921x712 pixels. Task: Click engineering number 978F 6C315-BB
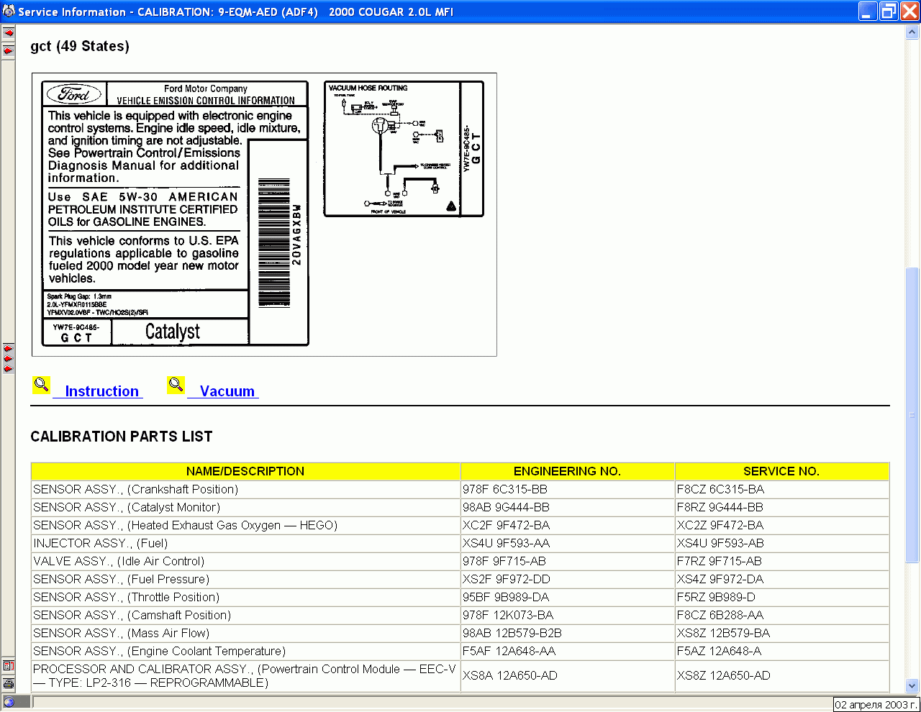(x=505, y=489)
